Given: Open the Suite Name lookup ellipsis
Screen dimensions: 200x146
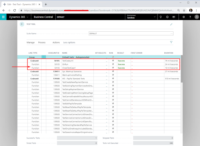Looking at the screenshot, I should click(x=172, y=34).
